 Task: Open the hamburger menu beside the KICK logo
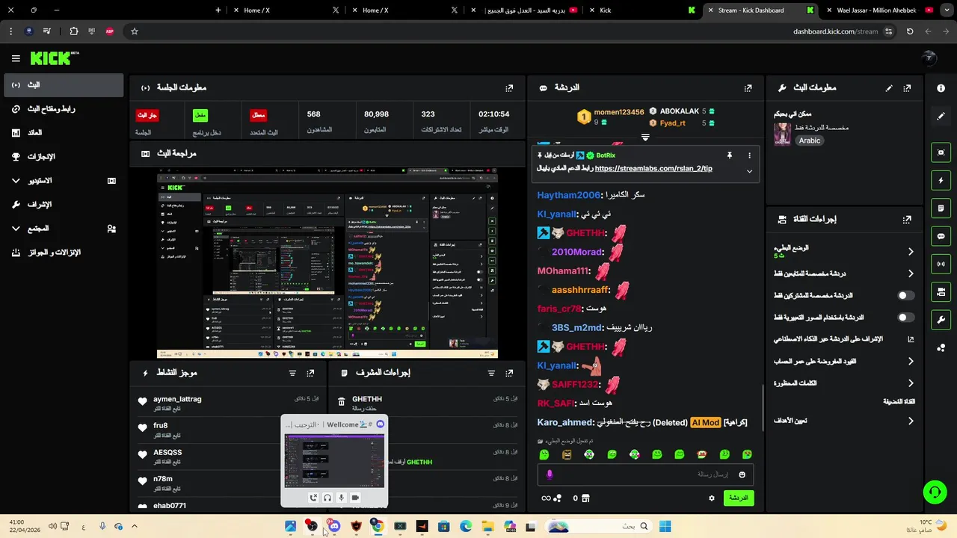click(x=16, y=58)
